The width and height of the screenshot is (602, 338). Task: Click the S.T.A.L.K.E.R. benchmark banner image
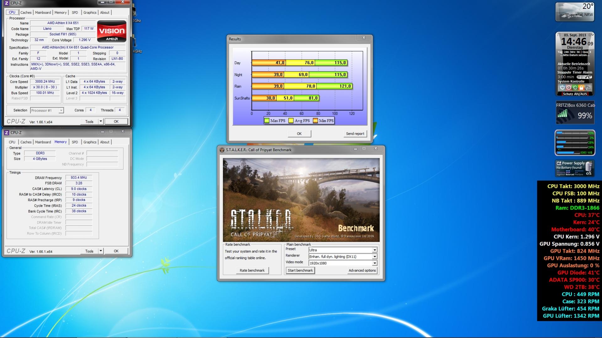coord(301,200)
